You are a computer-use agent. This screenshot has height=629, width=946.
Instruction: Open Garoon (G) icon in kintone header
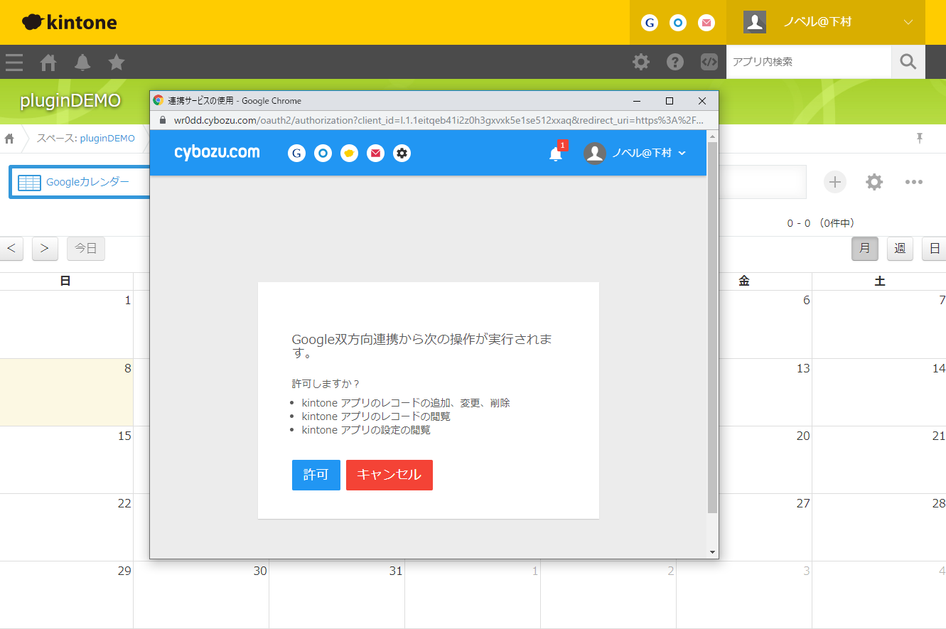coord(650,23)
